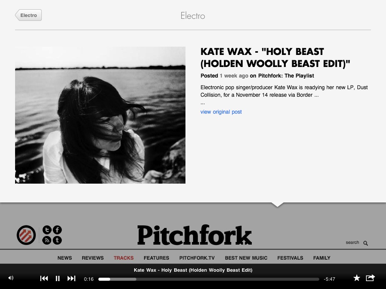Click the search field label
Image resolution: width=386 pixels, height=289 pixels.
pyautogui.click(x=352, y=242)
